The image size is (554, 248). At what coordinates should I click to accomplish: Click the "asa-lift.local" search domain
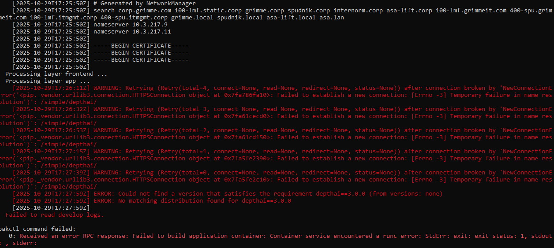tap(291, 18)
